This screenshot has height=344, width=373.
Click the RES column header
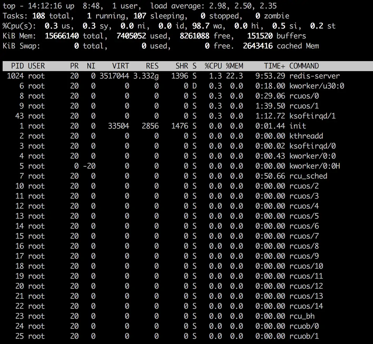(152, 66)
